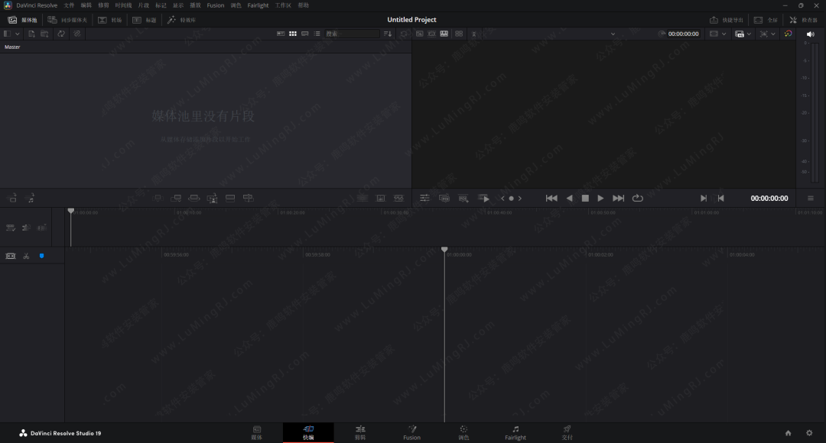Jump to the first frame

pos(551,198)
